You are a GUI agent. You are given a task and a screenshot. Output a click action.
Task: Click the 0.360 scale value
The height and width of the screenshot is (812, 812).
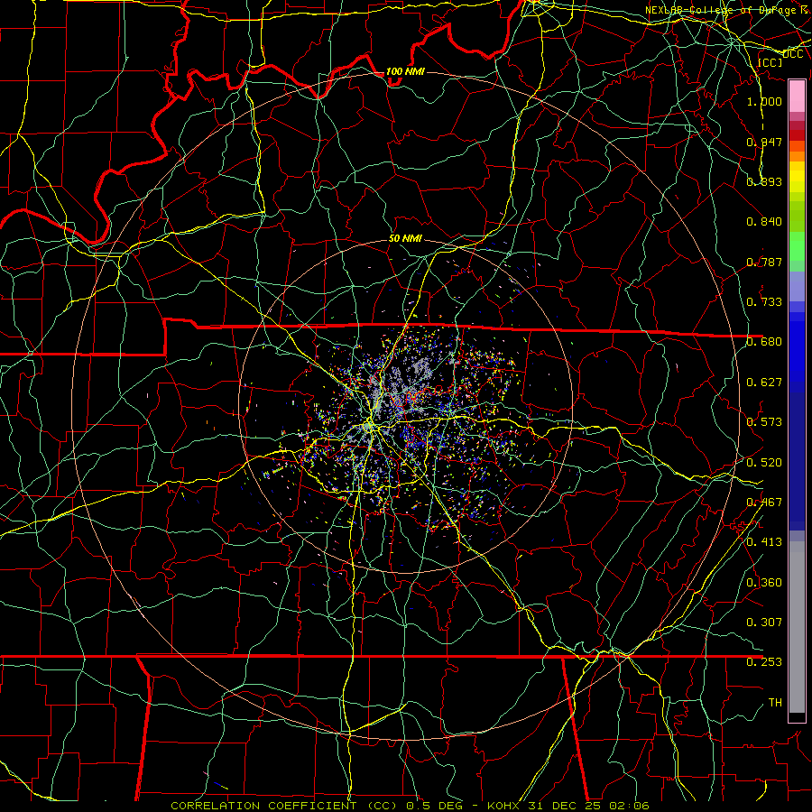tap(764, 583)
